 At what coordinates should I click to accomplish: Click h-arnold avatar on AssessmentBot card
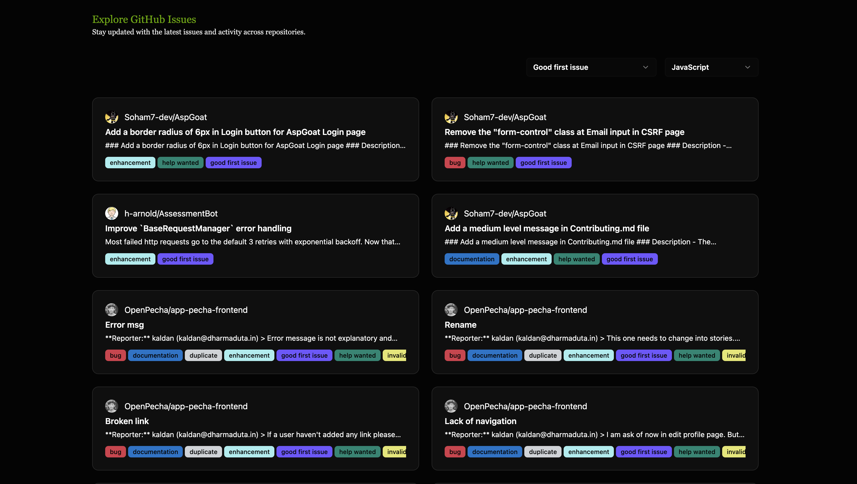point(112,213)
